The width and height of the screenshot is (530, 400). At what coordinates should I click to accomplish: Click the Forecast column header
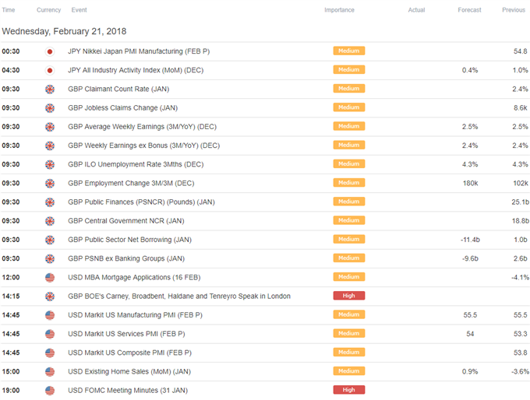pos(469,10)
